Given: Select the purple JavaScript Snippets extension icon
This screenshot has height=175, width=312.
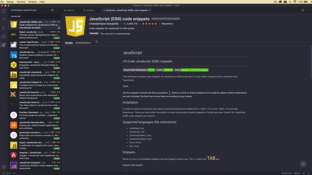Looking at the screenshot, I should 14,165.
